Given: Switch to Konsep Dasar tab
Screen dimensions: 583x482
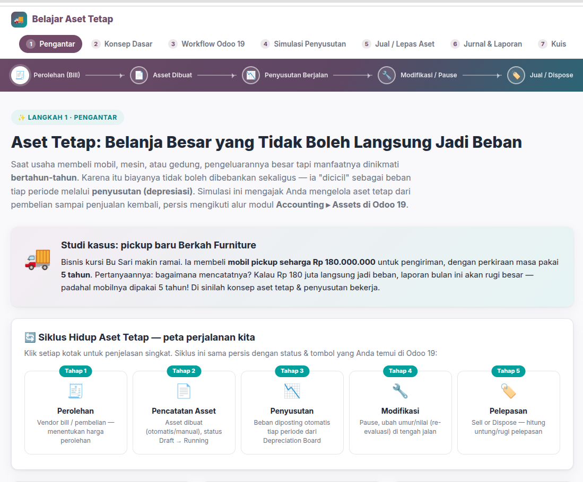Looking at the screenshot, I should click(122, 44).
